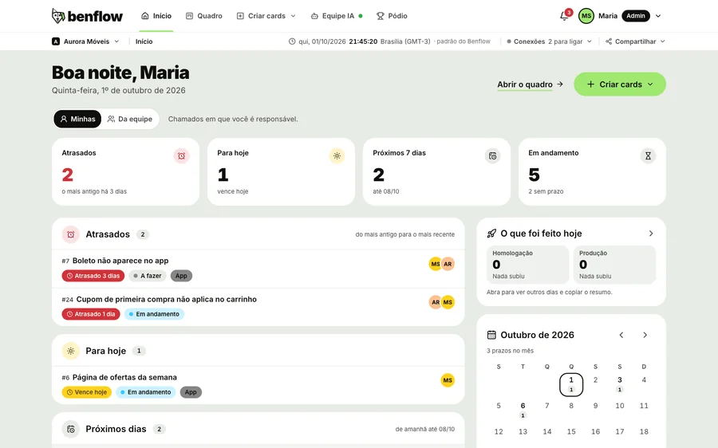Click the Produção tile
The image size is (718, 448).
[614, 265]
